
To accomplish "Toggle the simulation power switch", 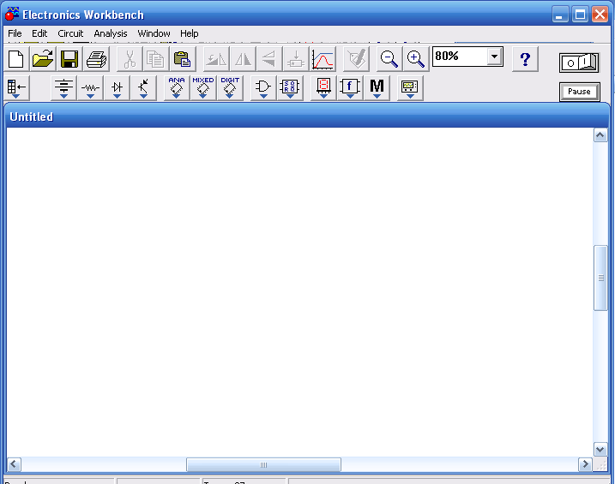I will pyautogui.click(x=579, y=63).
